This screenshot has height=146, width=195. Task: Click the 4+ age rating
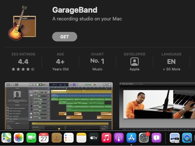60,62
